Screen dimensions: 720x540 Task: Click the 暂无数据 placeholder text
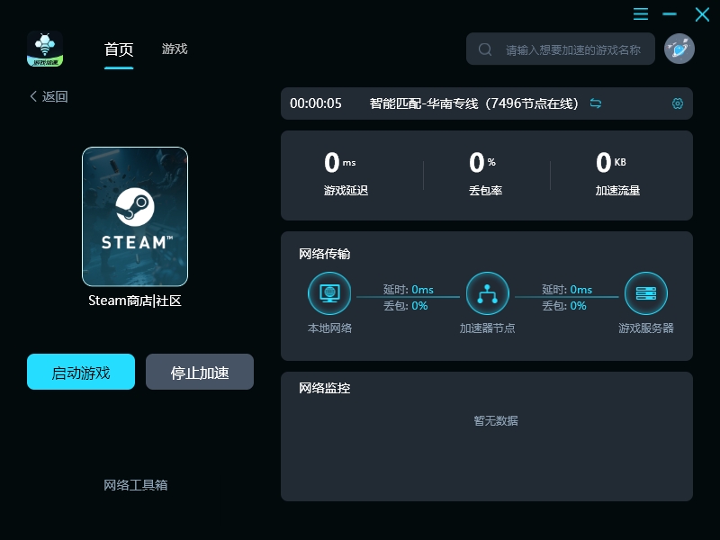[x=496, y=420]
